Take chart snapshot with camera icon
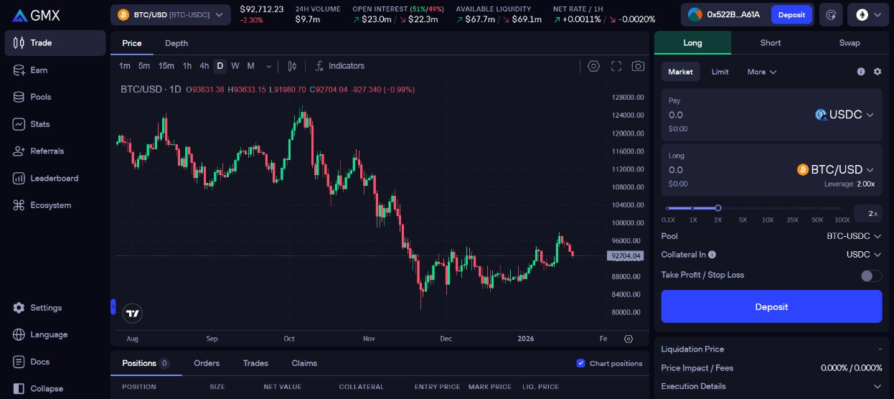Screen dimensions: 894x399 (638, 66)
